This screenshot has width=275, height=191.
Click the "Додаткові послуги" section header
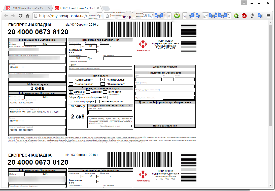(x=165, y=67)
